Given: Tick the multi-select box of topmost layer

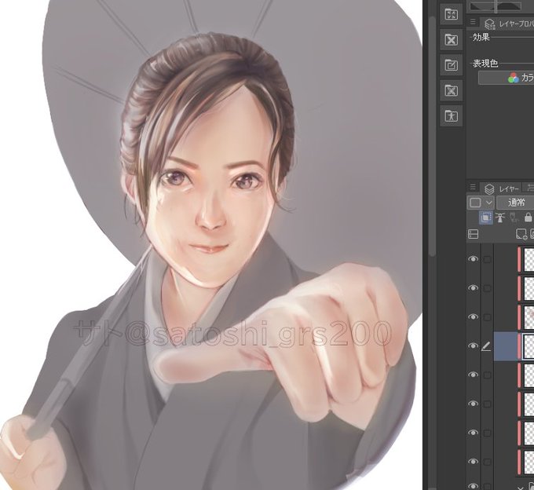Looking at the screenshot, I should pyautogui.click(x=488, y=259).
